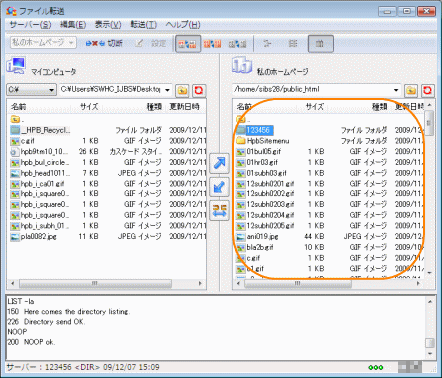Sort local list by 種類 column
The height and width of the screenshot is (378, 442).
click(154, 107)
